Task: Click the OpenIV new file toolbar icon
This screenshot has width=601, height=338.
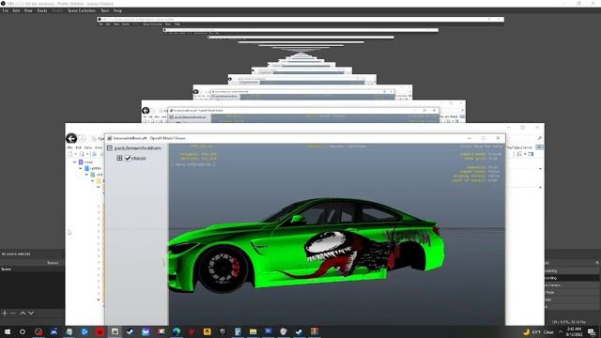Action: click(x=70, y=154)
